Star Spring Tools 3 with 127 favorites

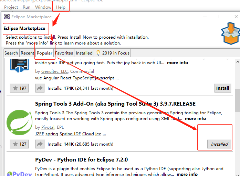click(x=19, y=144)
